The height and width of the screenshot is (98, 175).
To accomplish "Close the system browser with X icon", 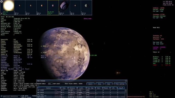I will tap(2, 14).
